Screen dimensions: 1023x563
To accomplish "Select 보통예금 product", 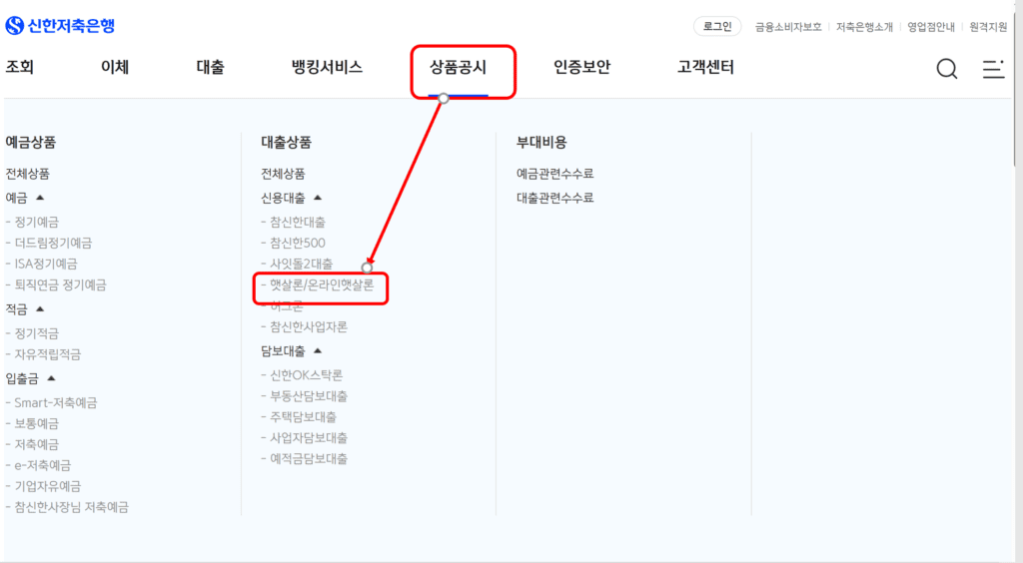I will click(x=33, y=424).
